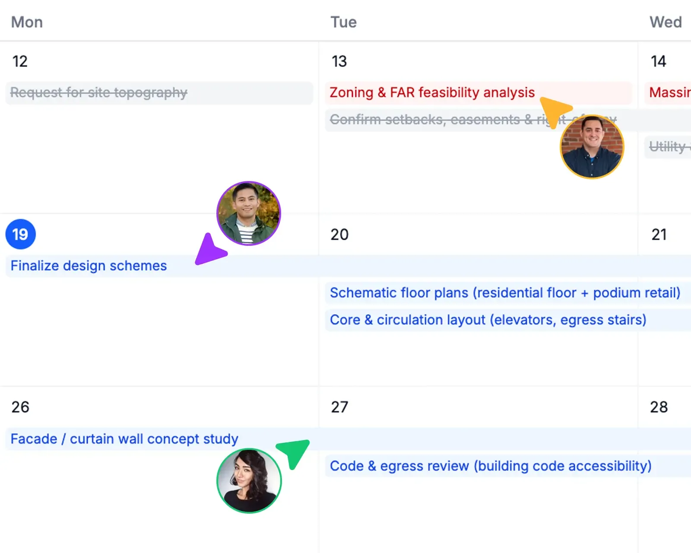
Task: Select the highlighted date 19 circle
Action: [20, 234]
